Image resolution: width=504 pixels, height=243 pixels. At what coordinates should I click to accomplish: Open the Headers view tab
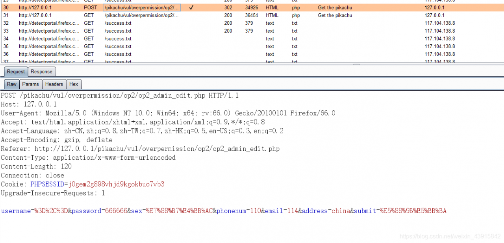54,84
